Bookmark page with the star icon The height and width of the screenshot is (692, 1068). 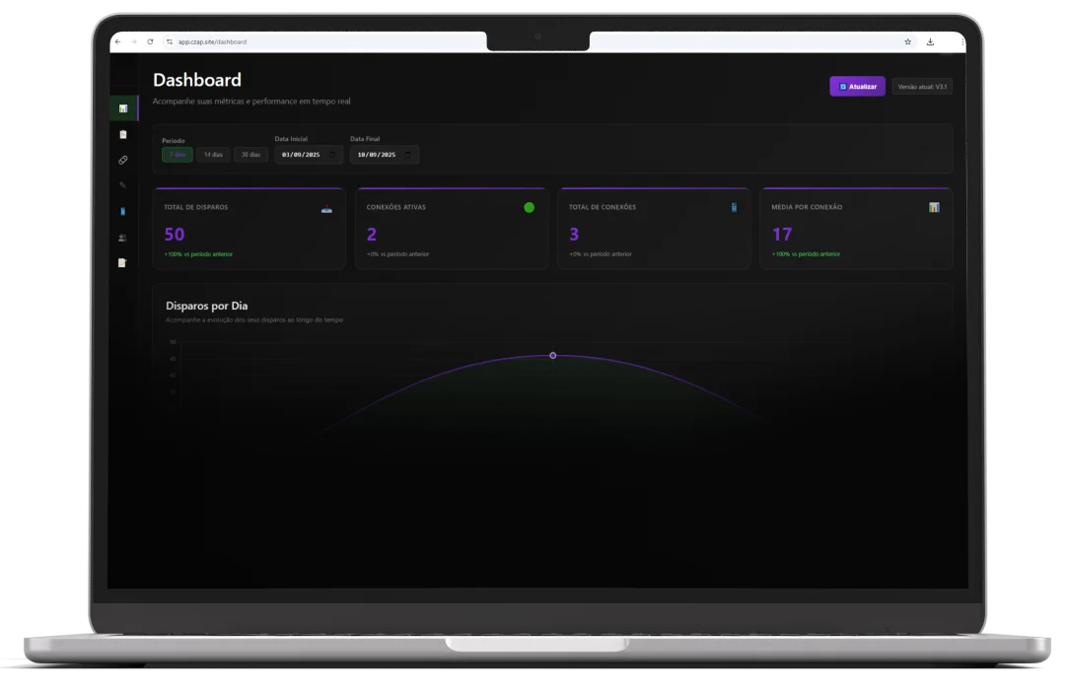pyautogui.click(x=907, y=41)
